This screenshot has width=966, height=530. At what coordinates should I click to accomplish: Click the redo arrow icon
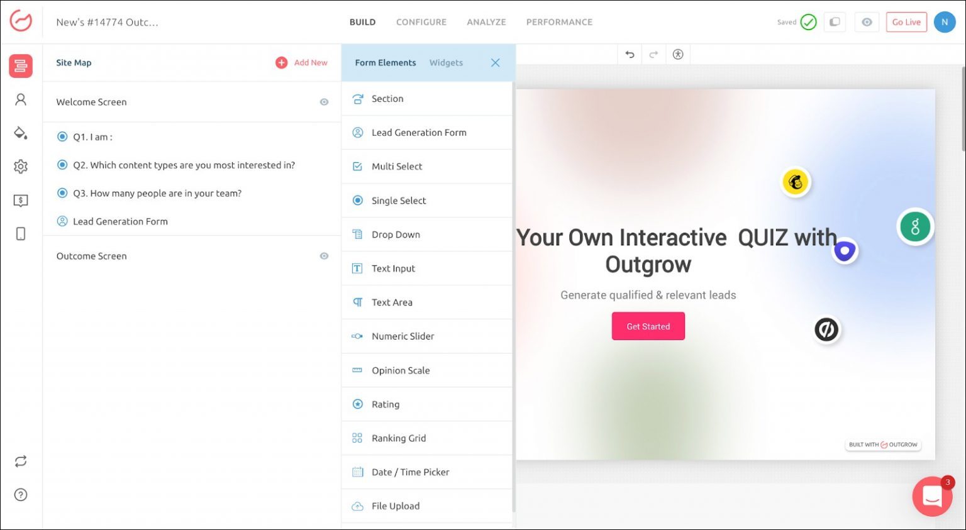pyautogui.click(x=653, y=55)
